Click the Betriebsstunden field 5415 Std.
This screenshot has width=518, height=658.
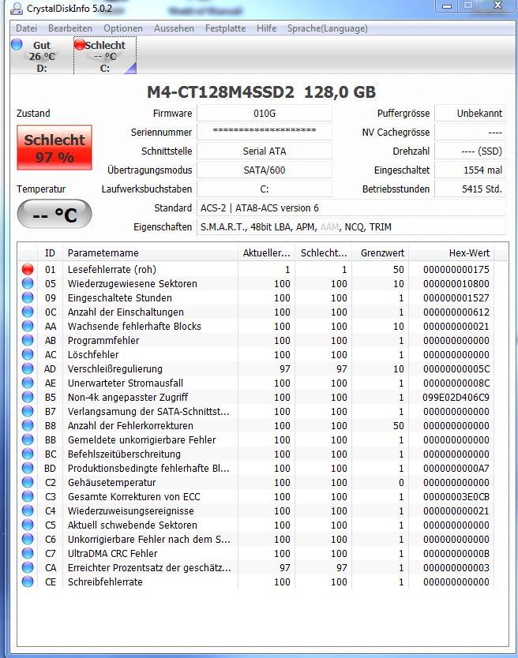click(470, 189)
